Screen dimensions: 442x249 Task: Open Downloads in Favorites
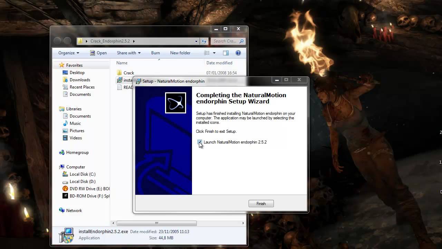click(x=80, y=80)
